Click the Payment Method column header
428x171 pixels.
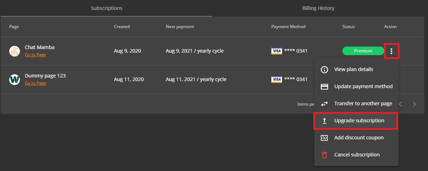point(288,27)
